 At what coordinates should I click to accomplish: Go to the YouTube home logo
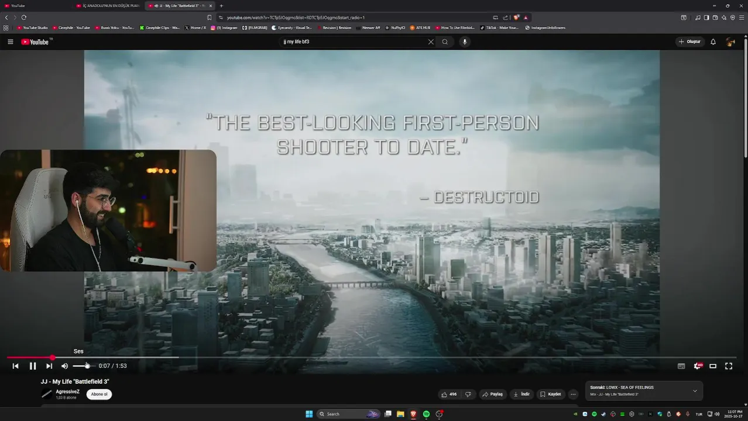36,42
